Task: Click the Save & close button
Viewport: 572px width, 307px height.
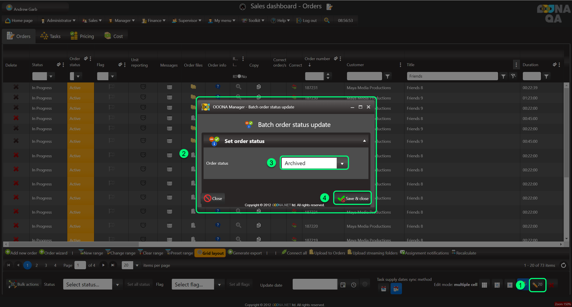Action: click(353, 198)
